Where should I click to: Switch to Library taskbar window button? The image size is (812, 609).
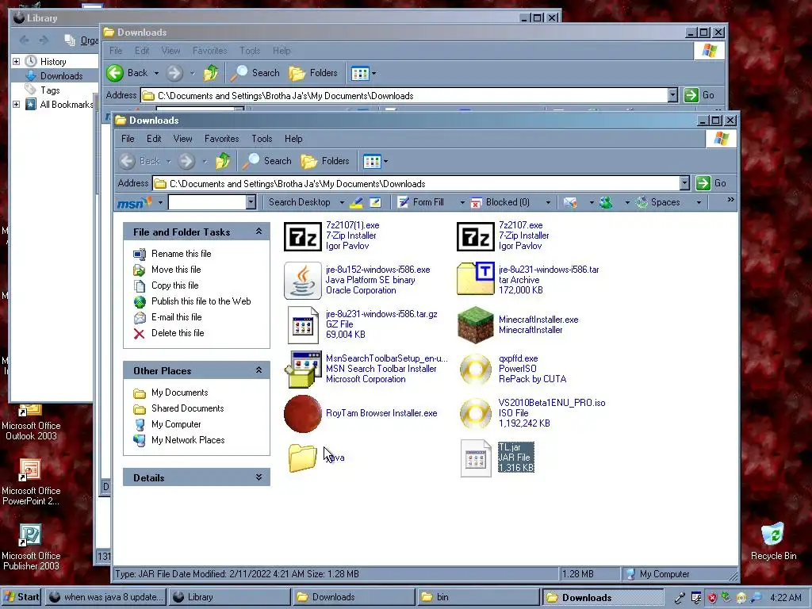pyautogui.click(x=229, y=597)
